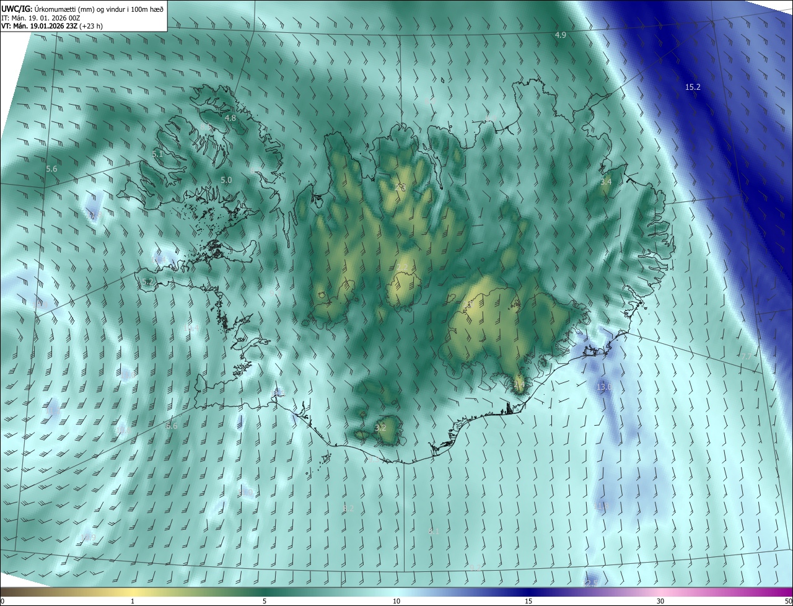Click the "VT: Mán. 19.01.2026 23Z (+23 h)" line
Viewport: 793px width, 606px height.
point(52,26)
